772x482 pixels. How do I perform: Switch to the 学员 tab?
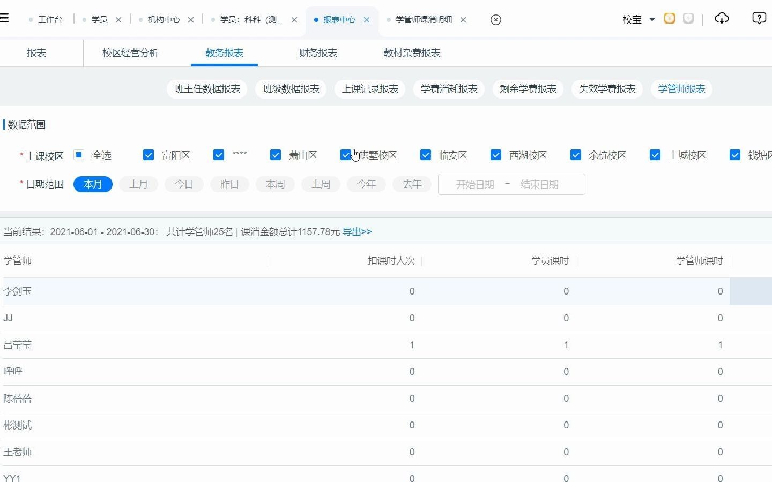(99, 20)
